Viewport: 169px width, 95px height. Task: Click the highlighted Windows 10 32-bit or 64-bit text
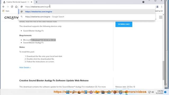[43, 40]
